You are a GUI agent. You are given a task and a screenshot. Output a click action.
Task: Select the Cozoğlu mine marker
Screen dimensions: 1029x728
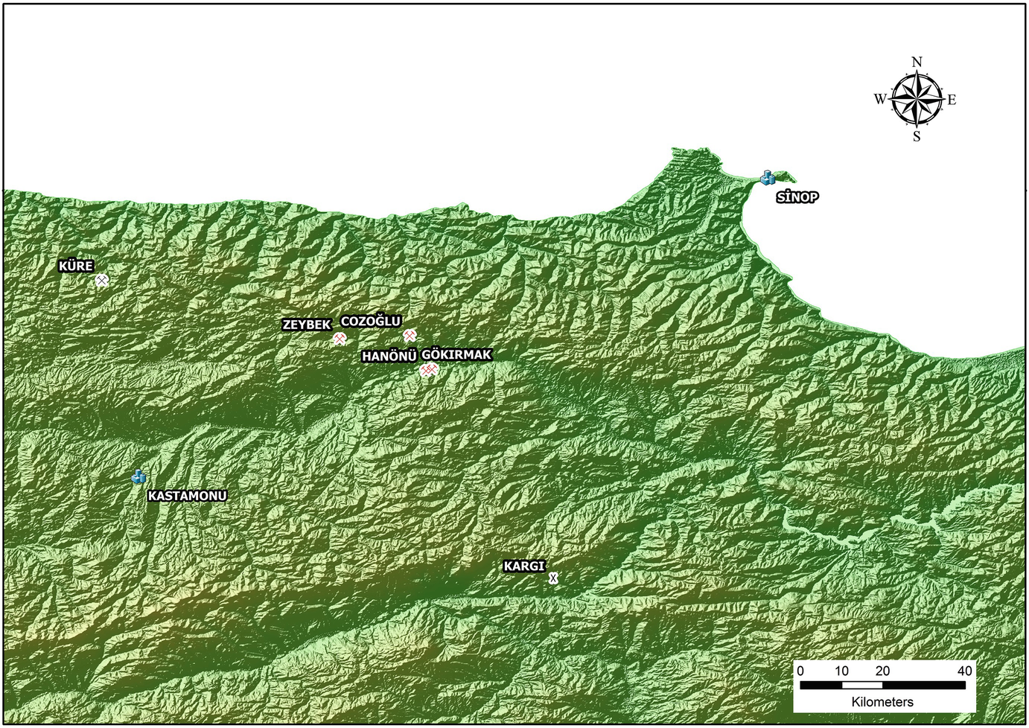410,336
